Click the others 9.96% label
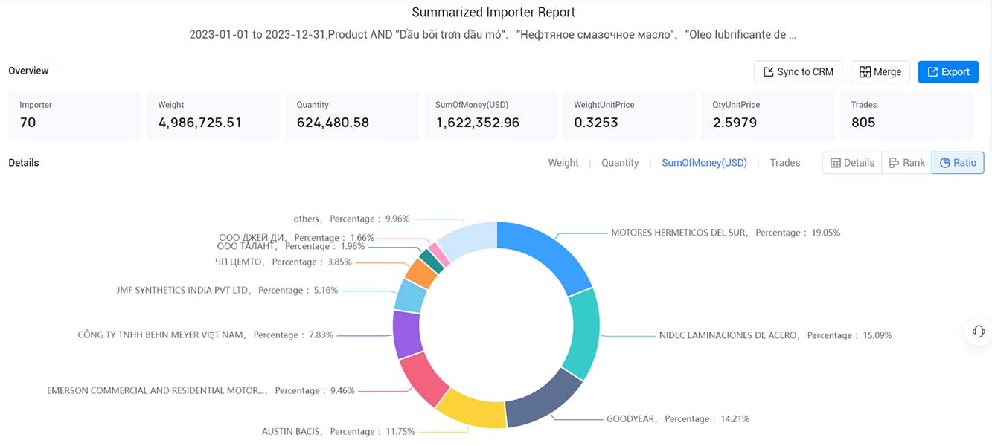This screenshot has width=992, height=446. [x=351, y=219]
